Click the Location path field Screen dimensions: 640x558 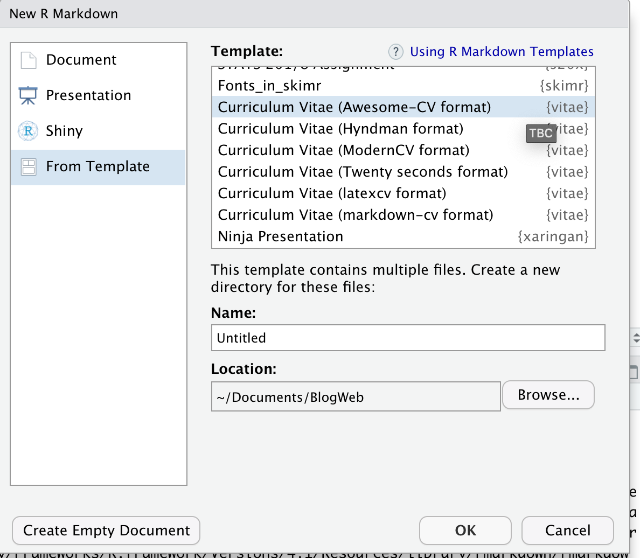click(x=356, y=397)
